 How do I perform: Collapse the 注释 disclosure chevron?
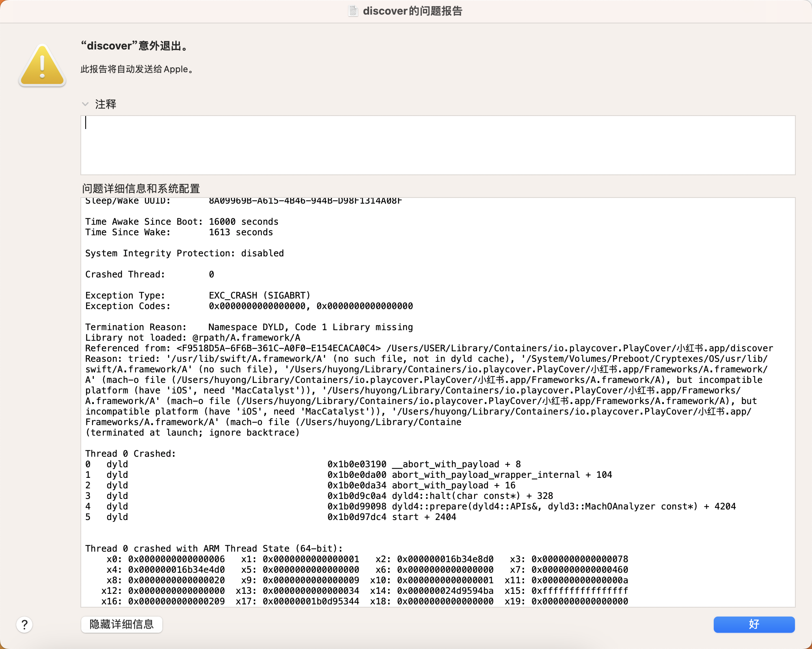(85, 104)
